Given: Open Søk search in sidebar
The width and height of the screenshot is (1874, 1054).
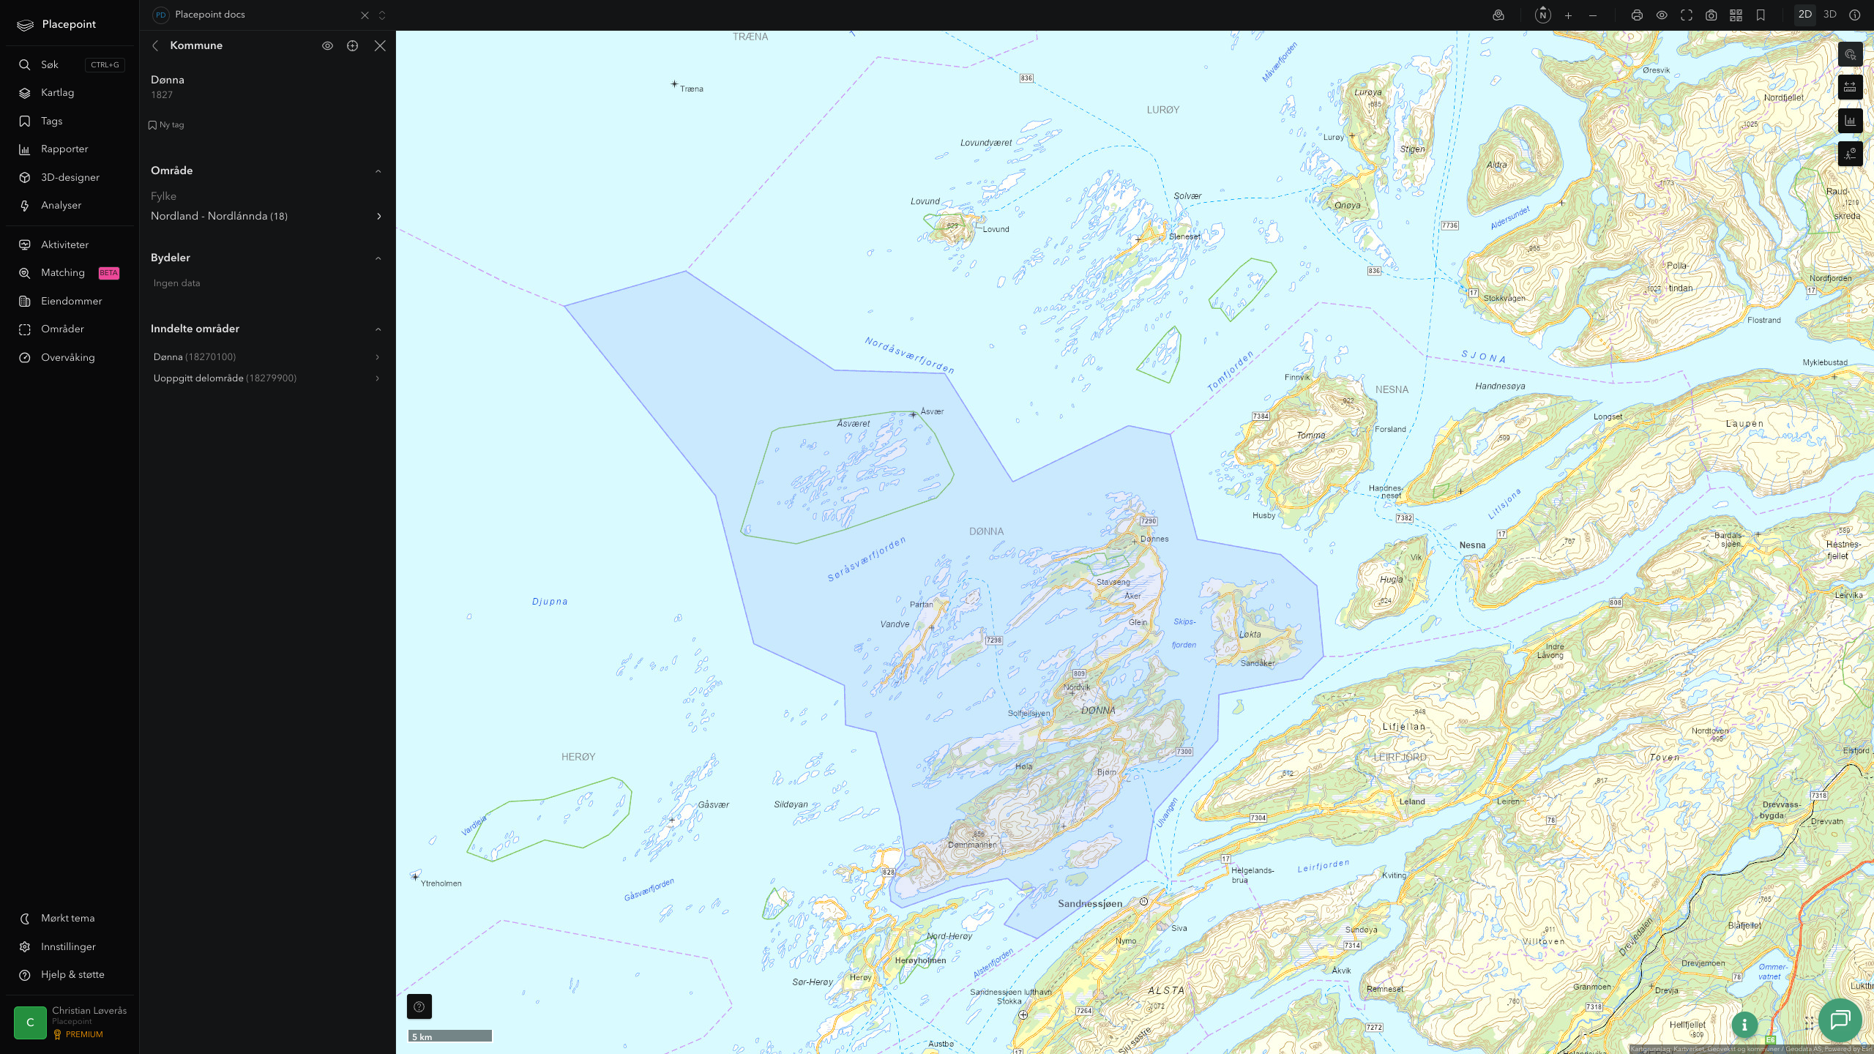Looking at the screenshot, I should click(x=70, y=64).
